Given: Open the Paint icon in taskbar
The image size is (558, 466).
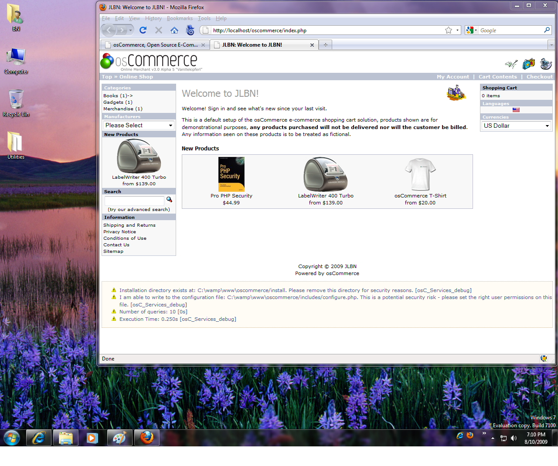Looking at the screenshot, I should (119, 438).
